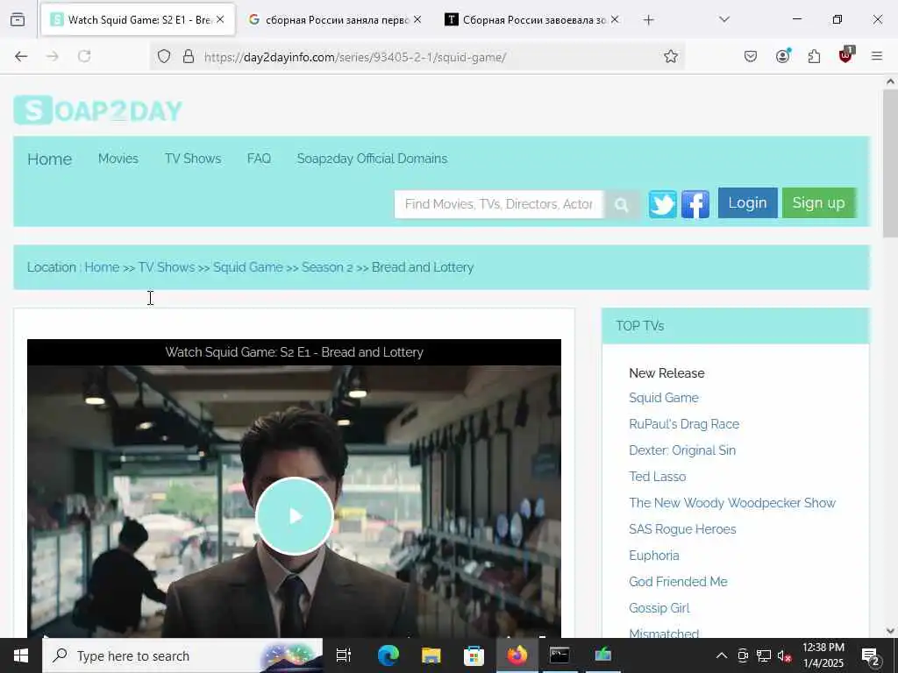Image resolution: width=898 pixels, height=673 pixels.
Task: Click the site search magnifier button
Action: pos(621,204)
